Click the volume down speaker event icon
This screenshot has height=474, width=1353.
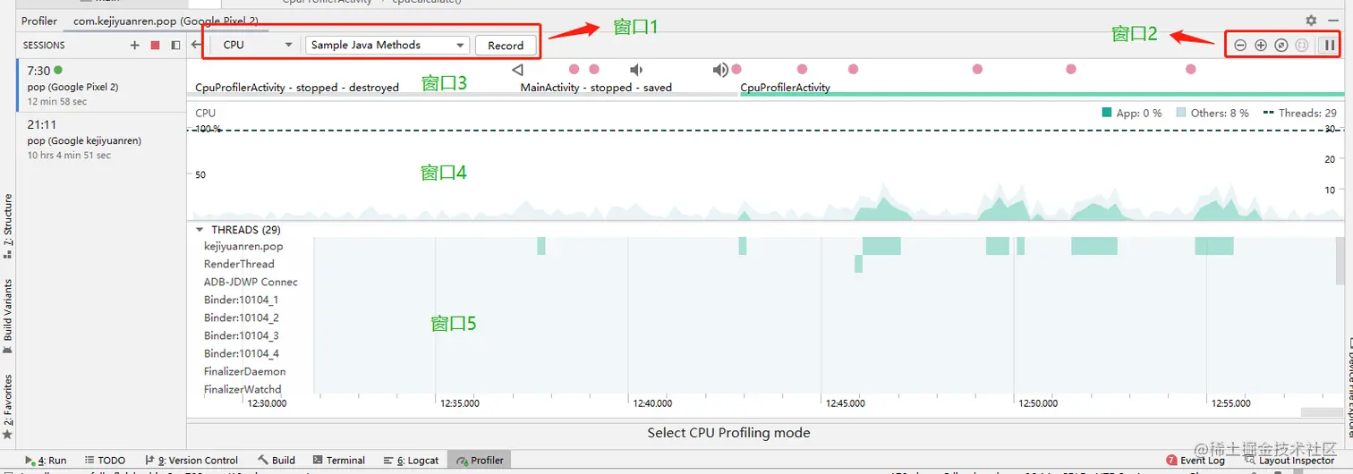click(636, 70)
